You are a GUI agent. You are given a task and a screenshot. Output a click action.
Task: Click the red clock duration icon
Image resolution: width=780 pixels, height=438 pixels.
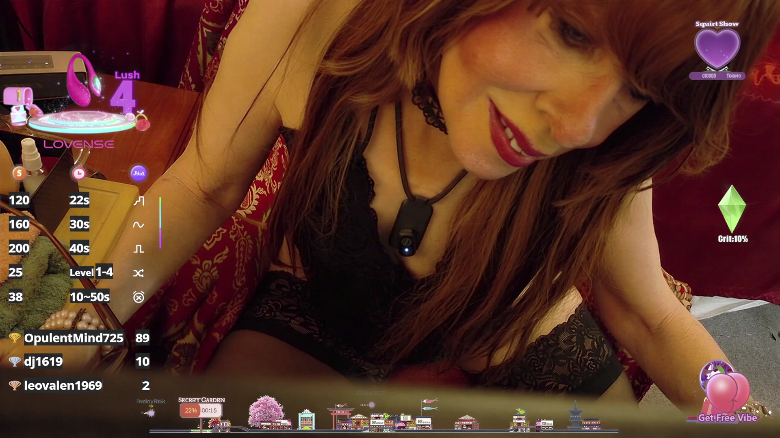coord(79,173)
